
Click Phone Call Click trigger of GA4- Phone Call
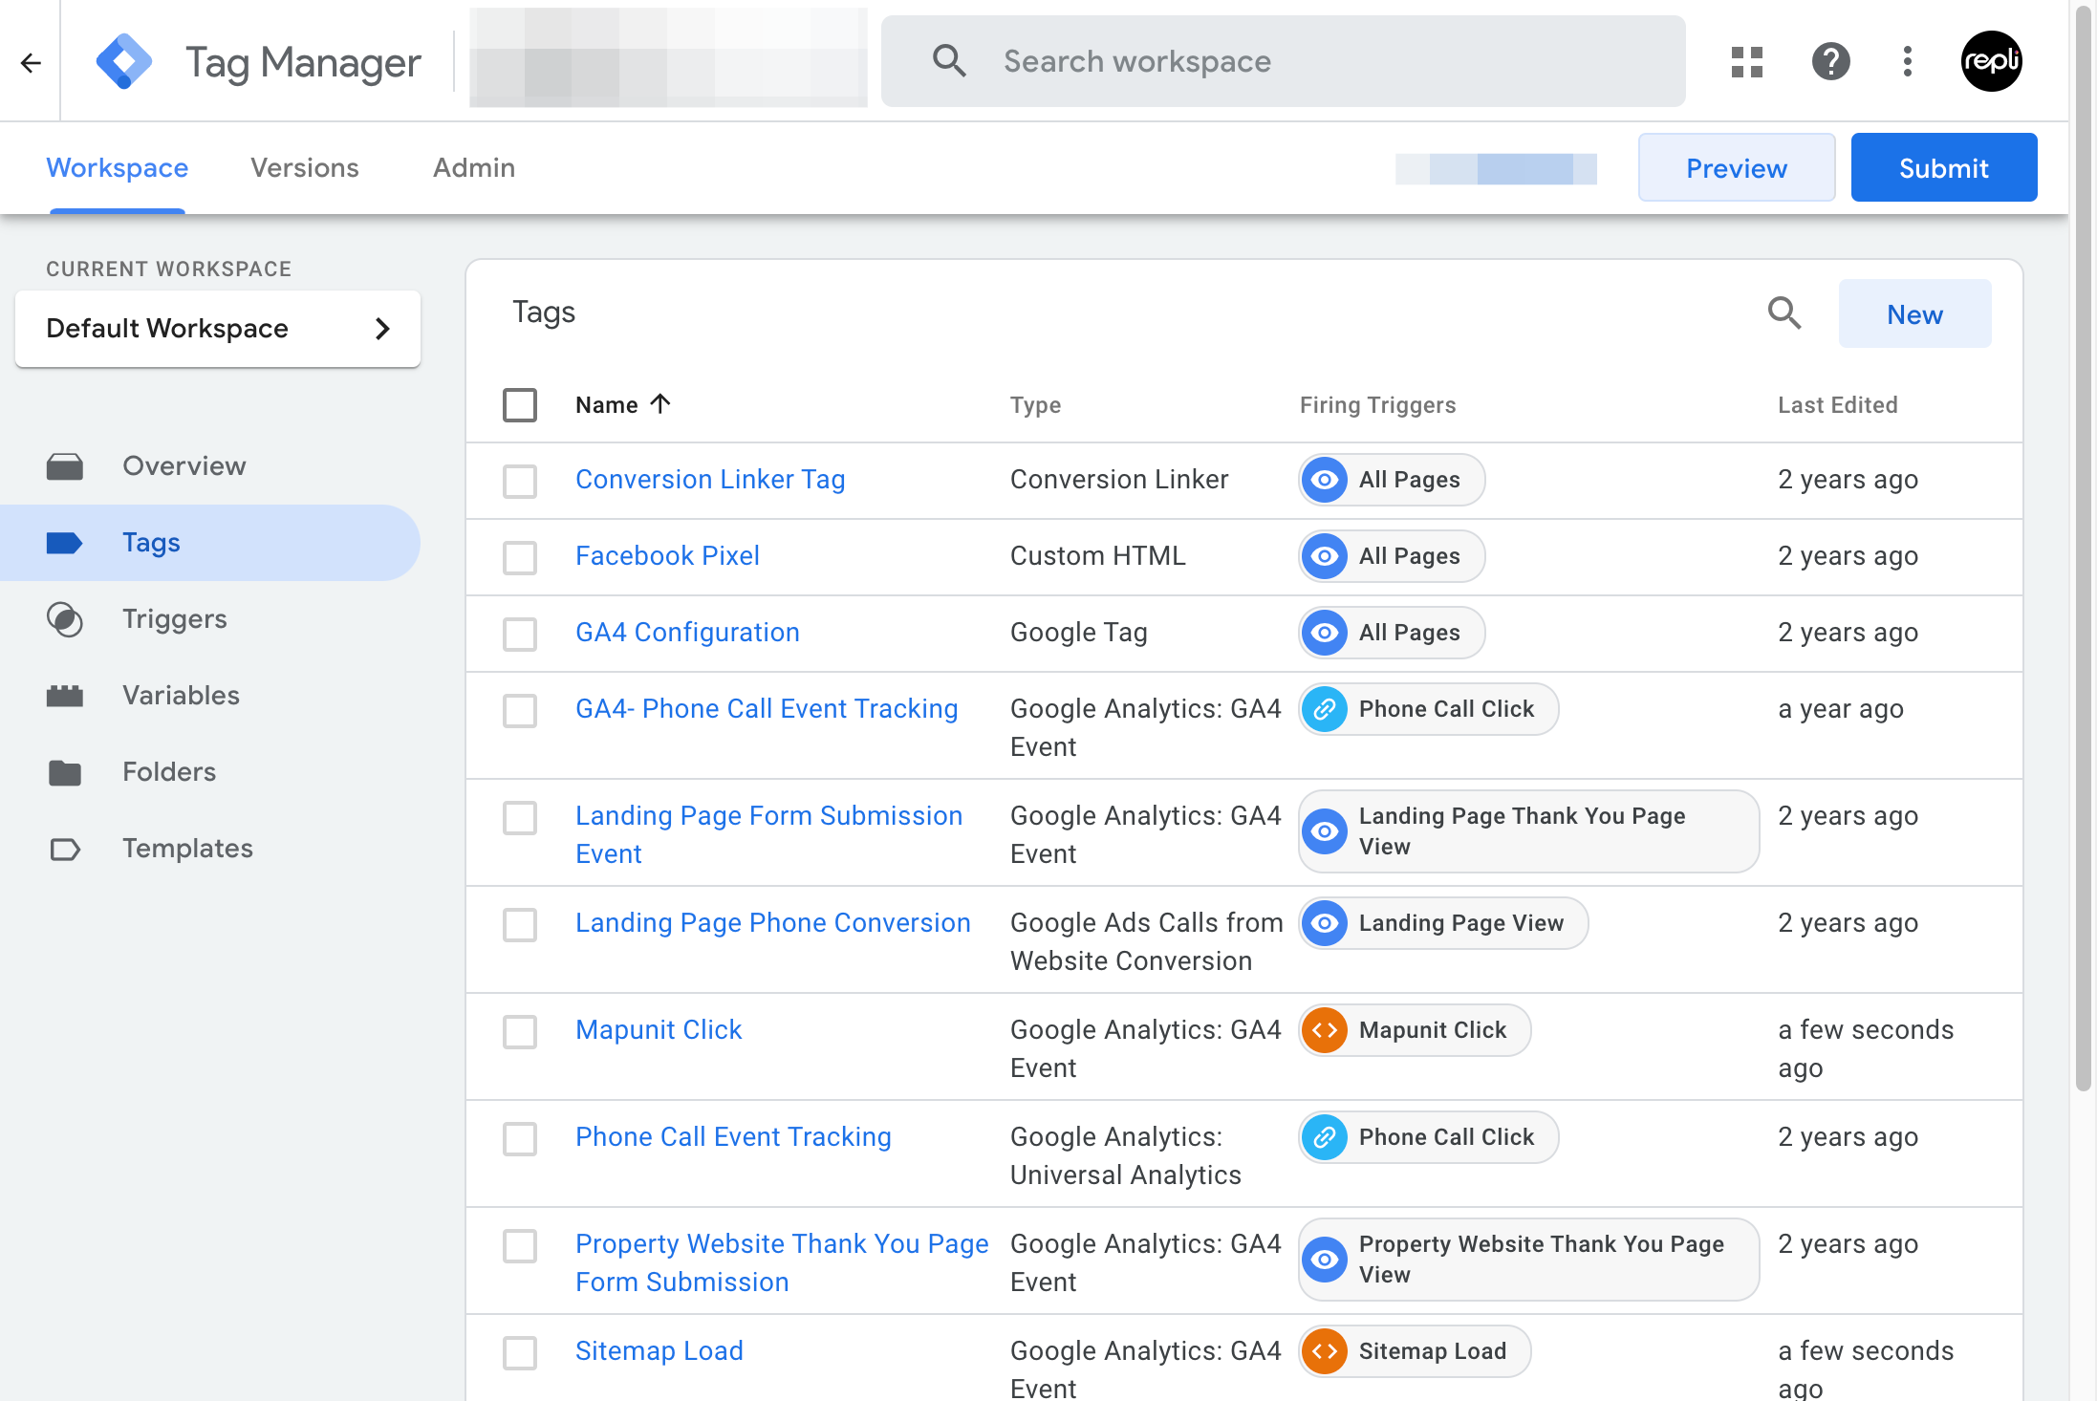pyautogui.click(x=1429, y=709)
